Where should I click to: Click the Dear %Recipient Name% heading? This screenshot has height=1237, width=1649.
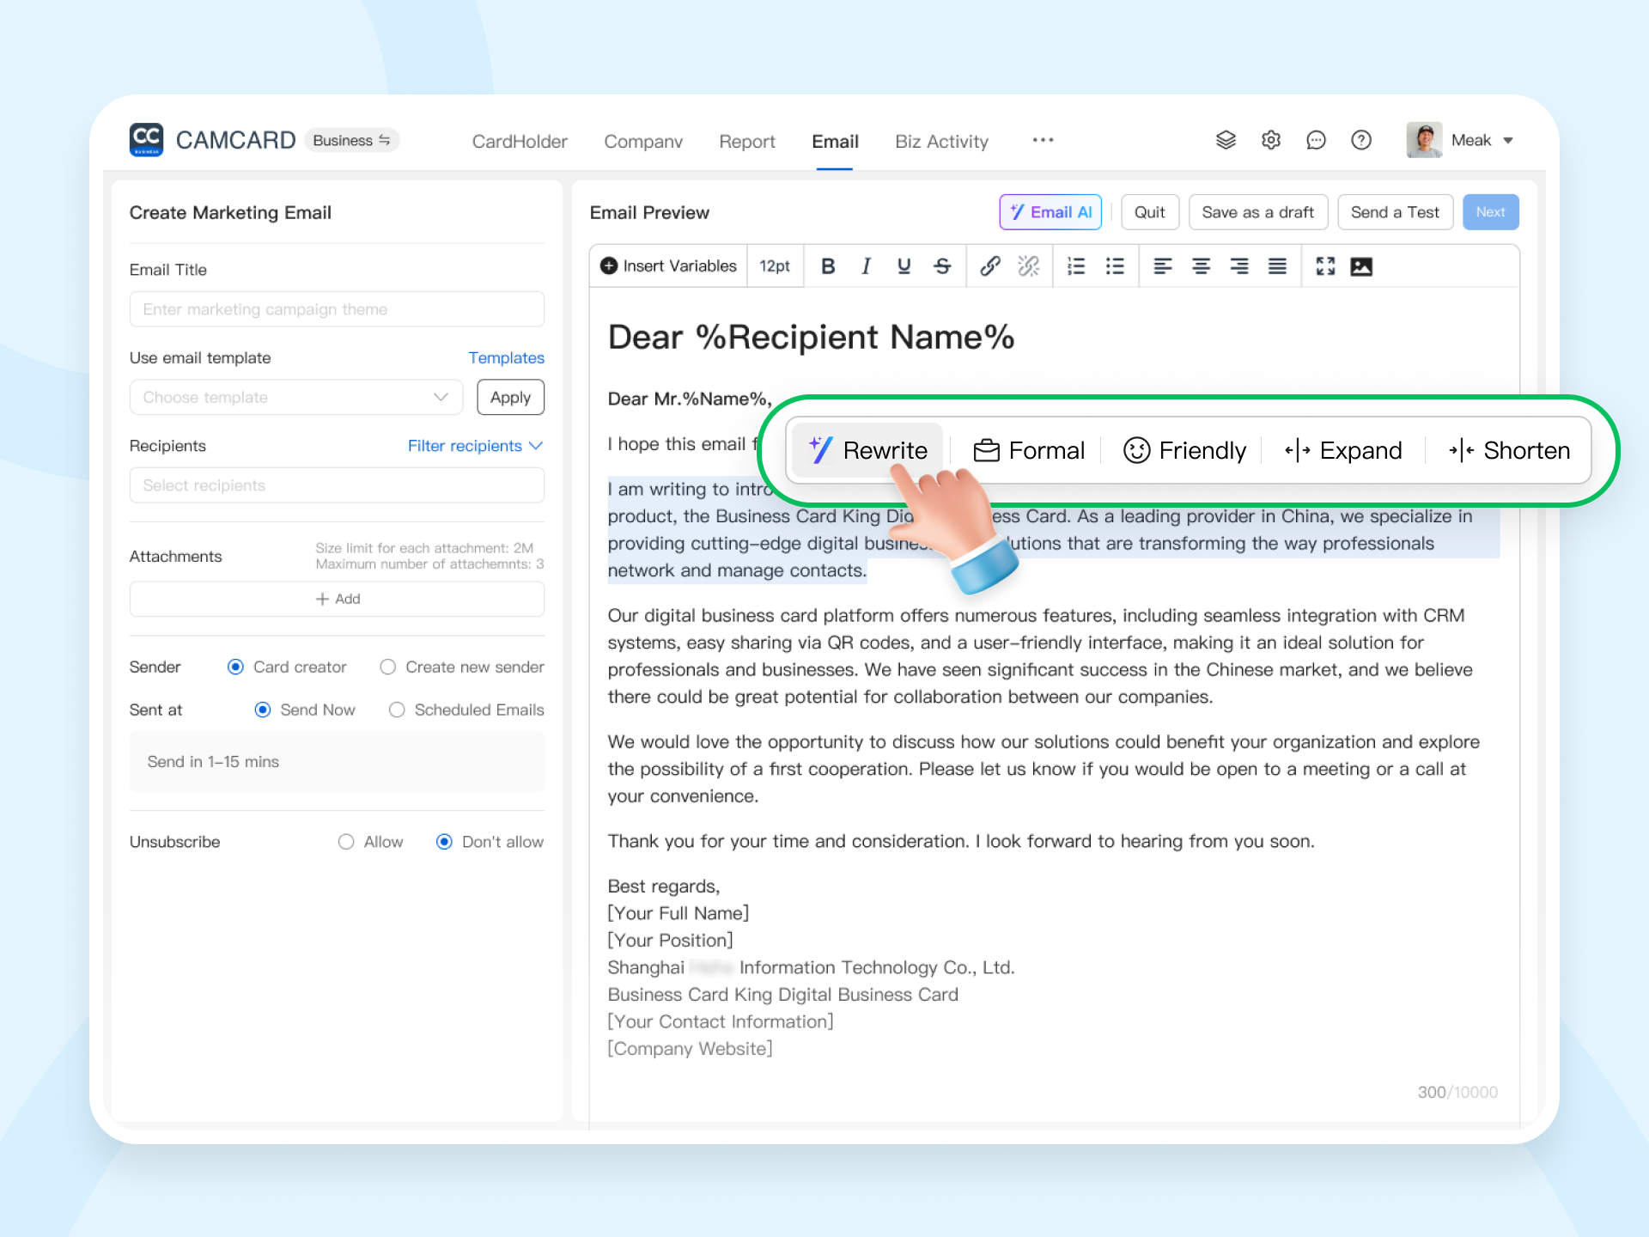coord(811,337)
